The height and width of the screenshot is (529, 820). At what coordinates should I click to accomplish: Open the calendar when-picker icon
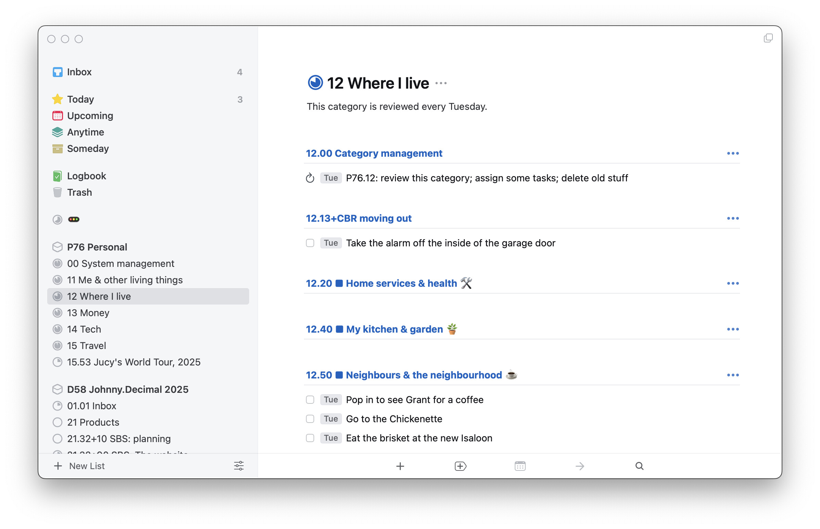(x=520, y=466)
